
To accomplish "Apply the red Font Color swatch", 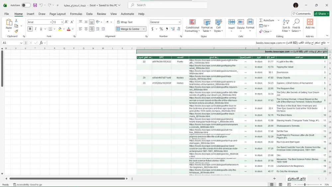I will [x=69, y=29].
